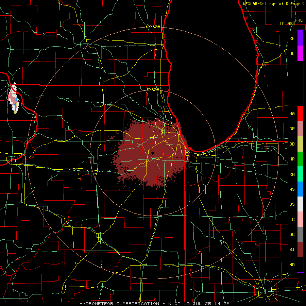The height and width of the screenshot is (306, 306).
Task: Click the UK magenta legend swatch
Action: pos(300,53)
